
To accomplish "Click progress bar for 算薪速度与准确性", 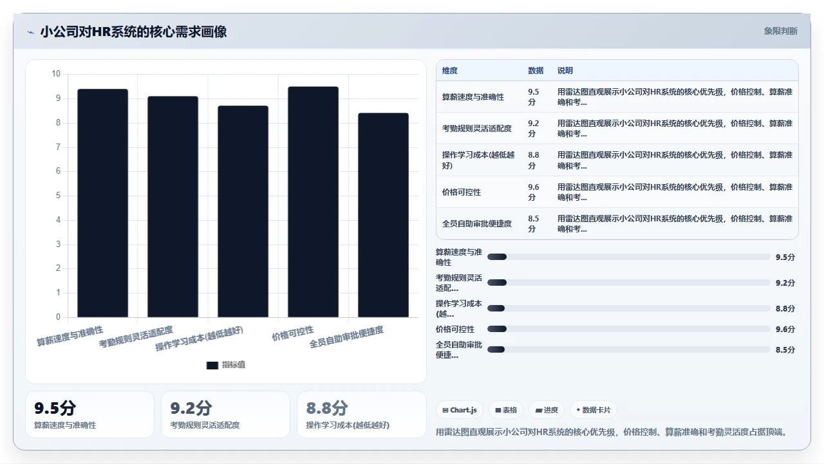I will click(x=628, y=257).
